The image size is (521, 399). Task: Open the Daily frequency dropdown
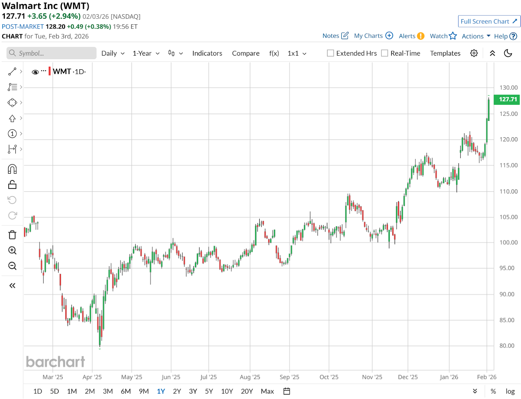tap(113, 53)
